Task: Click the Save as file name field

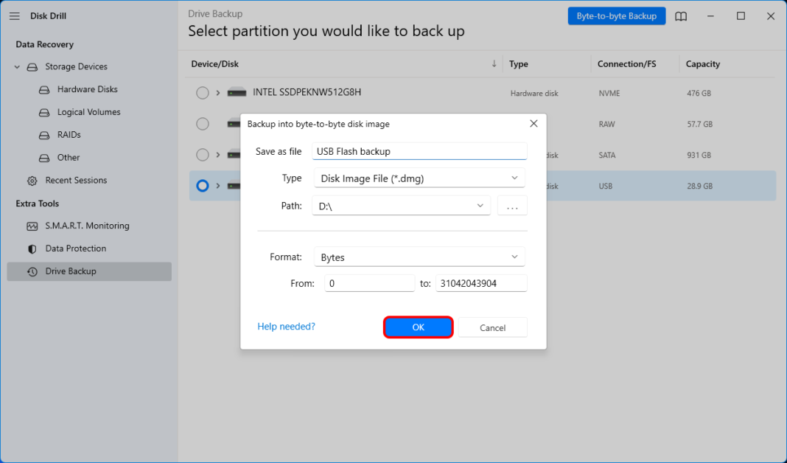Action: (x=419, y=151)
